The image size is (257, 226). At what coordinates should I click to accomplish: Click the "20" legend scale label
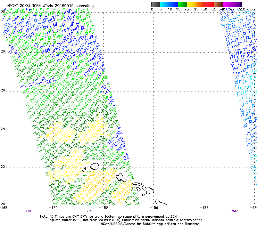click(186, 9)
